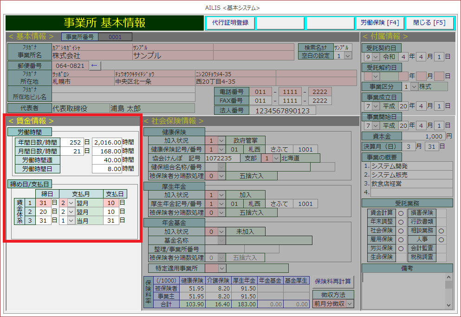Image resolution: width=461 pixels, height=317 pixels.
Task: Click the 代表者 name field 浦島 太郎
Action: (x=151, y=108)
